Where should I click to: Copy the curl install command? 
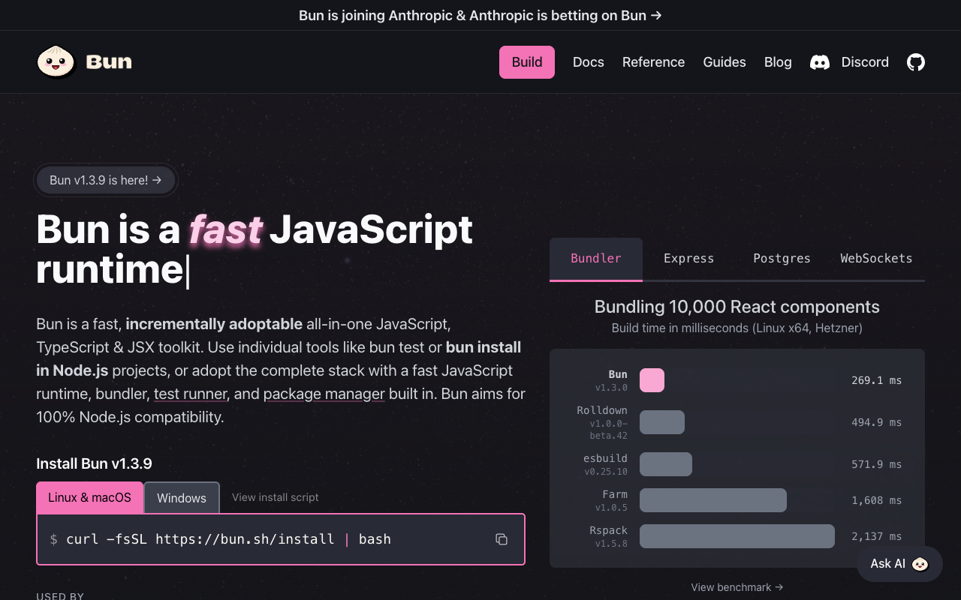click(502, 539)
